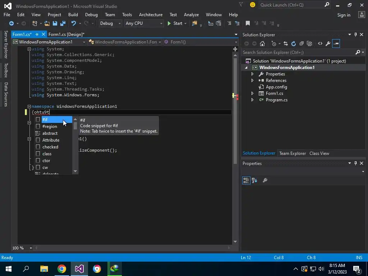Toggle auto-hide pin on Properties panel
Image resolution: width=368 pixels, height=276 pixels.
355,163
